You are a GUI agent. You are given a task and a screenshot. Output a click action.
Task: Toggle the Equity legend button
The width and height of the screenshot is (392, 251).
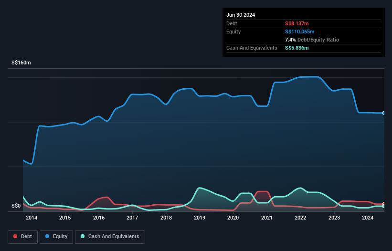pyautogui.click(x=56, y=237)
